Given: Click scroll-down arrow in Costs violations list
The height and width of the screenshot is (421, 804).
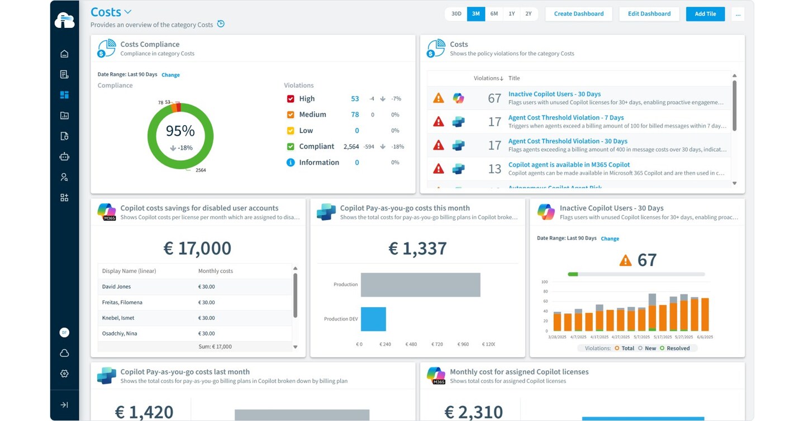Looking at the screenshot, I should click(x=734, y=183).
